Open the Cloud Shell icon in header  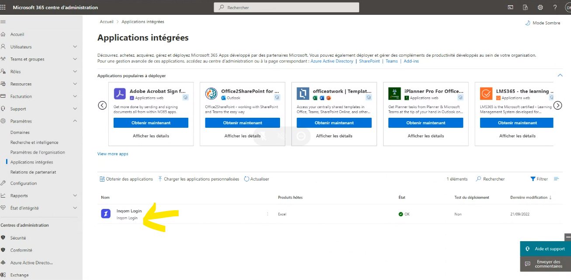pos(510,7)
